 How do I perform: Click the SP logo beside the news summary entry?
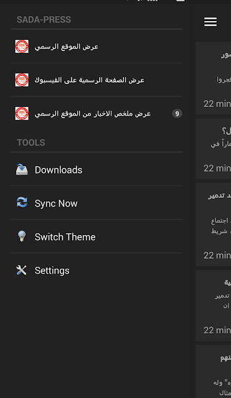tap(22, 113)
